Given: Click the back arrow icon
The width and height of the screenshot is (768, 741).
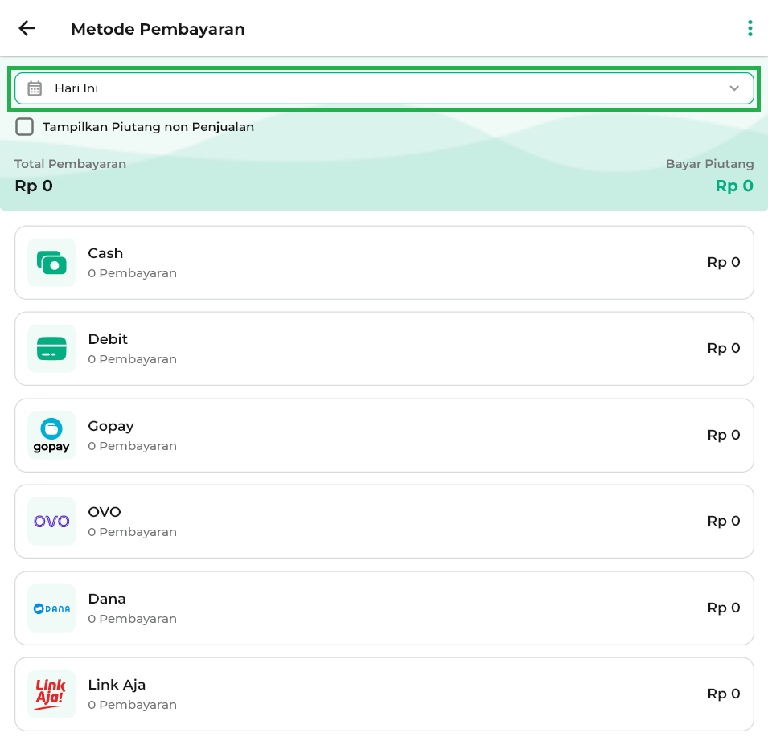Looking at the screenshot, I should point(27,29).
